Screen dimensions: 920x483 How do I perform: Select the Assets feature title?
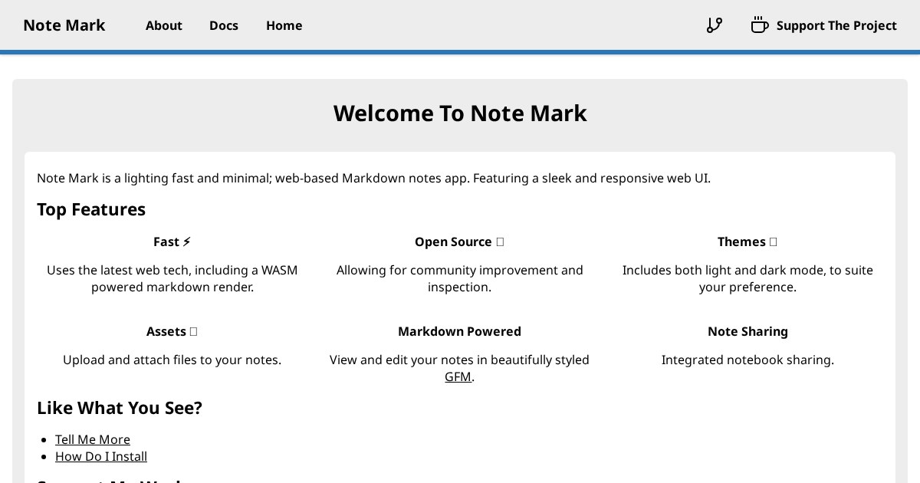click(172, 331)
